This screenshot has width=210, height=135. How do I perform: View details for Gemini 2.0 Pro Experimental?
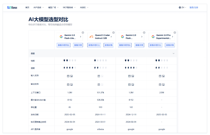point(170,45)
